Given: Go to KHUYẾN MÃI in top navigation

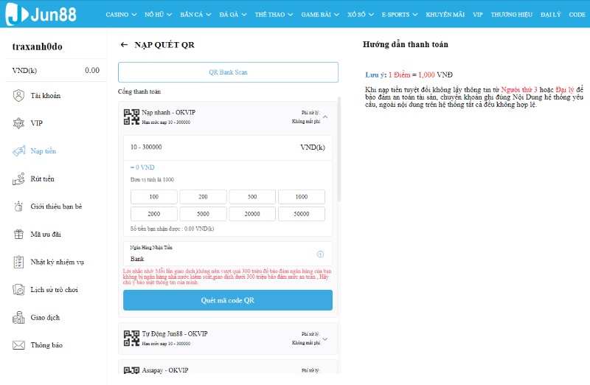Looking at the screenshot, I should (445, 14).
